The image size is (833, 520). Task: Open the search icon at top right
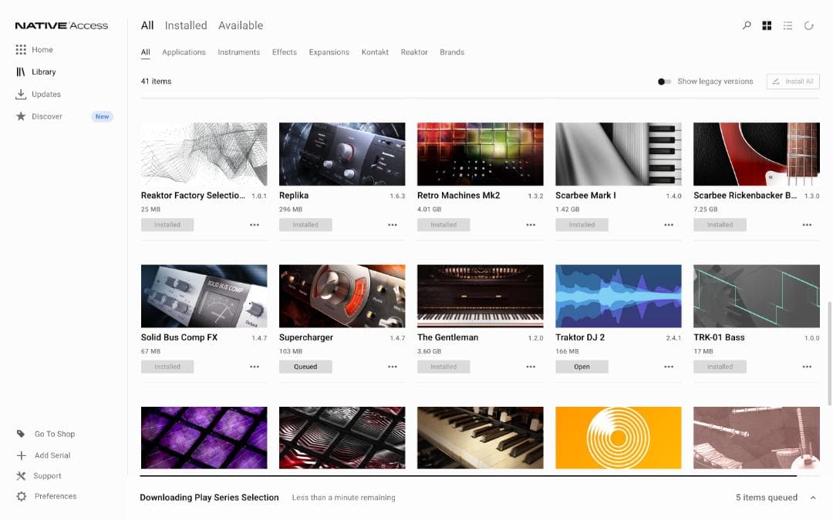point(746,25)
